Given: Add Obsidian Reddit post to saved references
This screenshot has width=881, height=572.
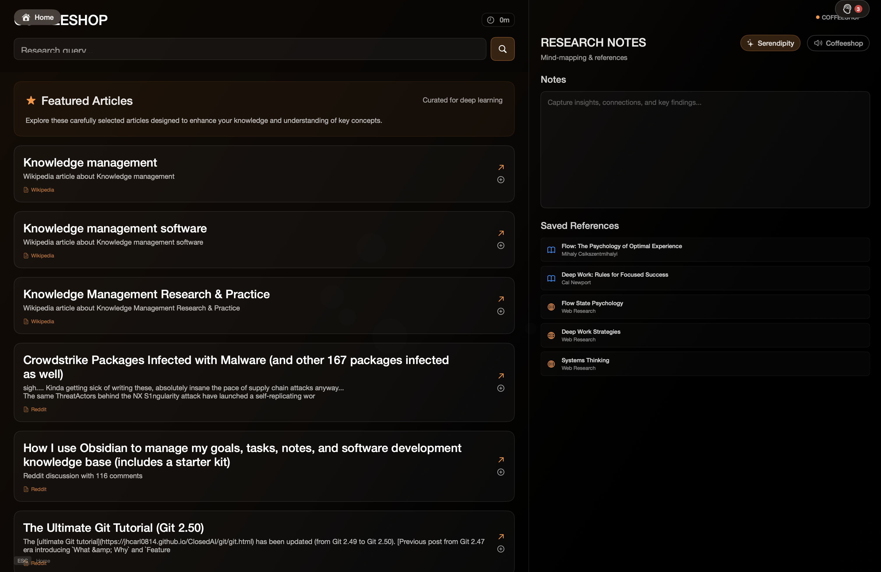Looking at the screenshot, I should pyautogui.click(x=501, y=472).
